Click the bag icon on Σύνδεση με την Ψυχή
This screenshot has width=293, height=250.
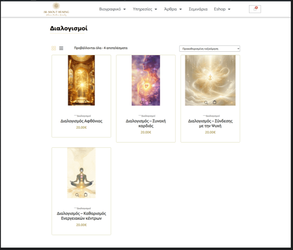tap(215, 102)
